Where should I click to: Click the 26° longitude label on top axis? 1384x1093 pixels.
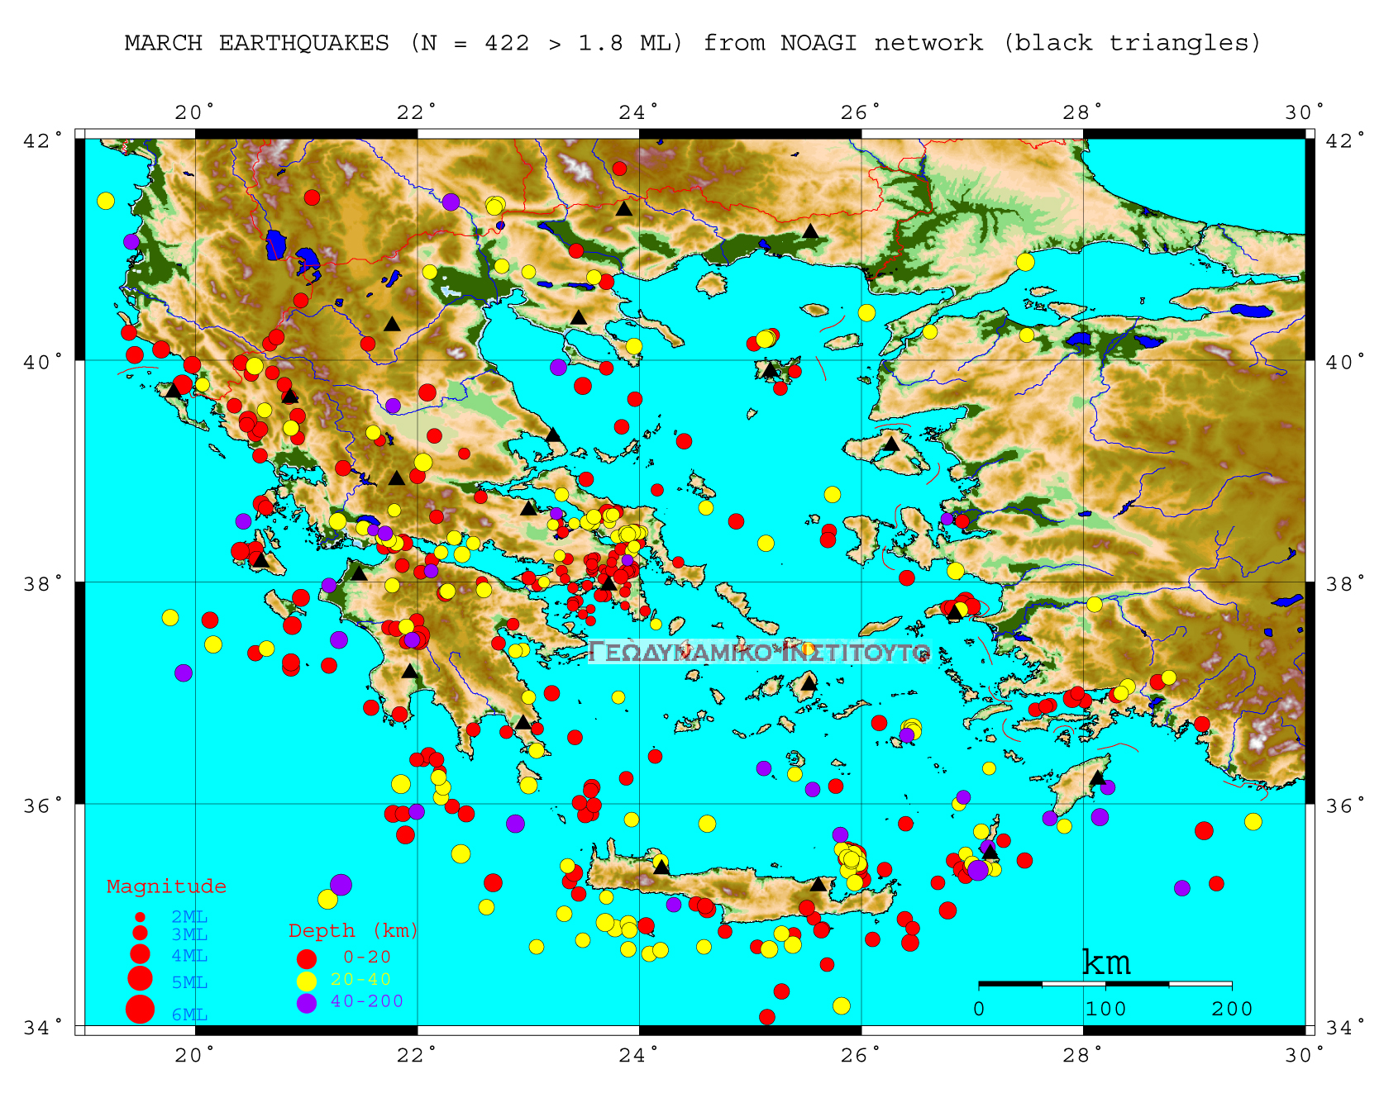[x=861, y=112]
